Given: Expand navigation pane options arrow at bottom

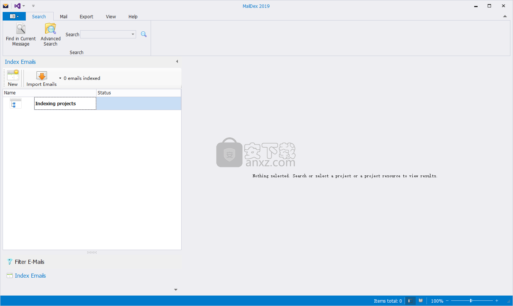Looking at the screenshot, I should pos(176,290).
